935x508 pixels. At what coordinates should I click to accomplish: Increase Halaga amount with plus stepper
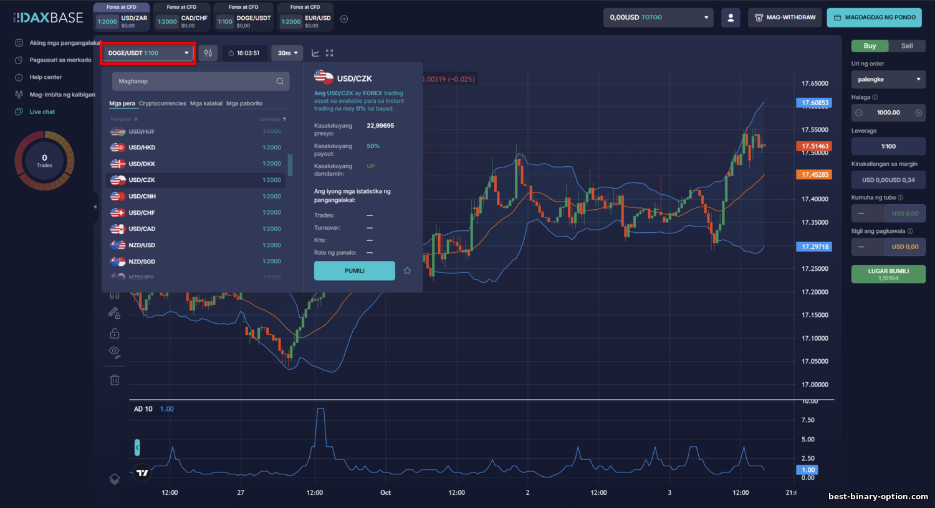[x=918, y=113]
